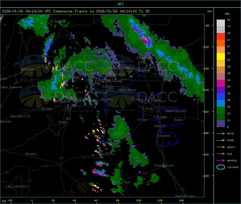Select the light gray swatch between 80 and 70 dBZ
Screen dimensions: 241x204
click(221, 23)
